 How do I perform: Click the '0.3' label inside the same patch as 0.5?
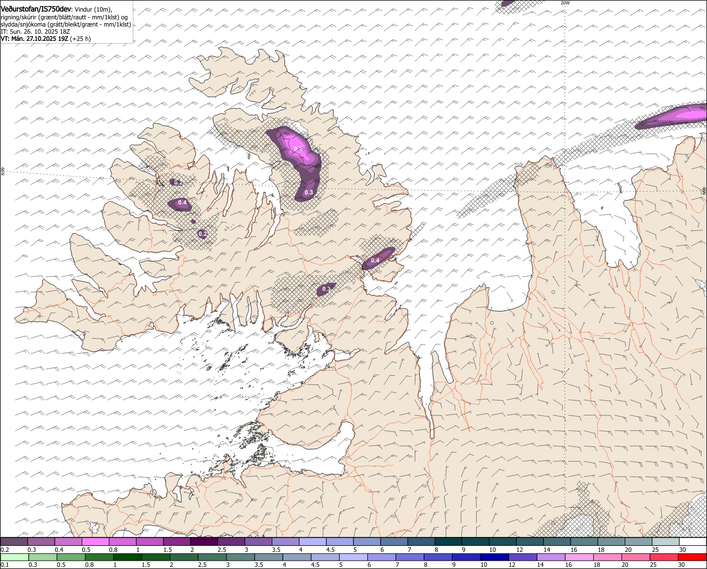(309, 192)
